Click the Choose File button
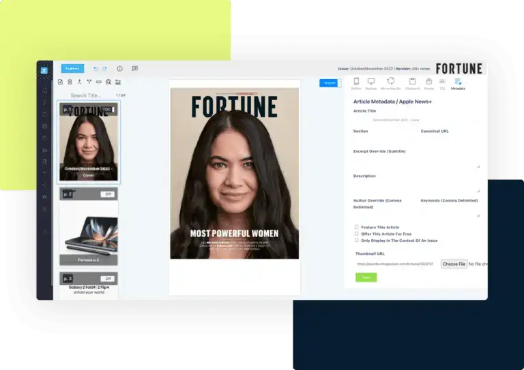The image size is (524, 370). (454, 264)
